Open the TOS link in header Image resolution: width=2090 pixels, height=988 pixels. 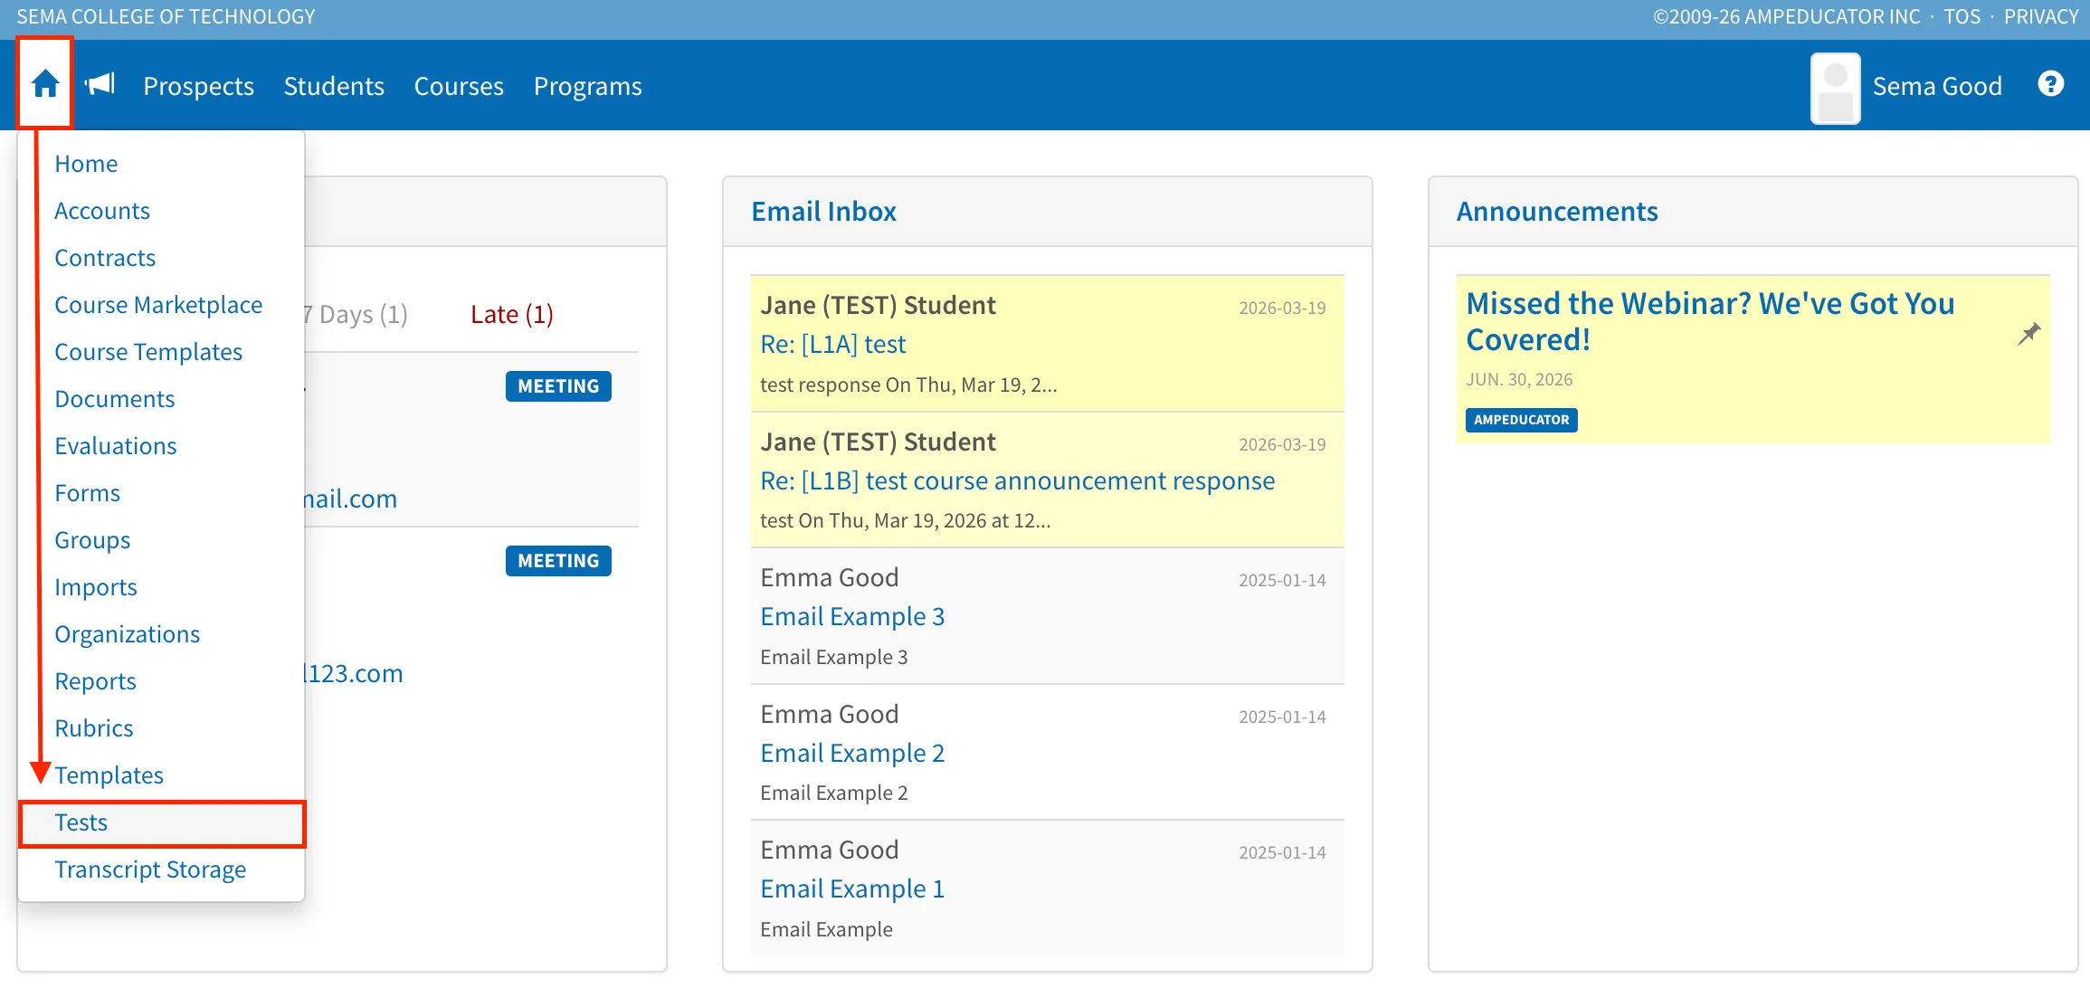[1962, 16]
